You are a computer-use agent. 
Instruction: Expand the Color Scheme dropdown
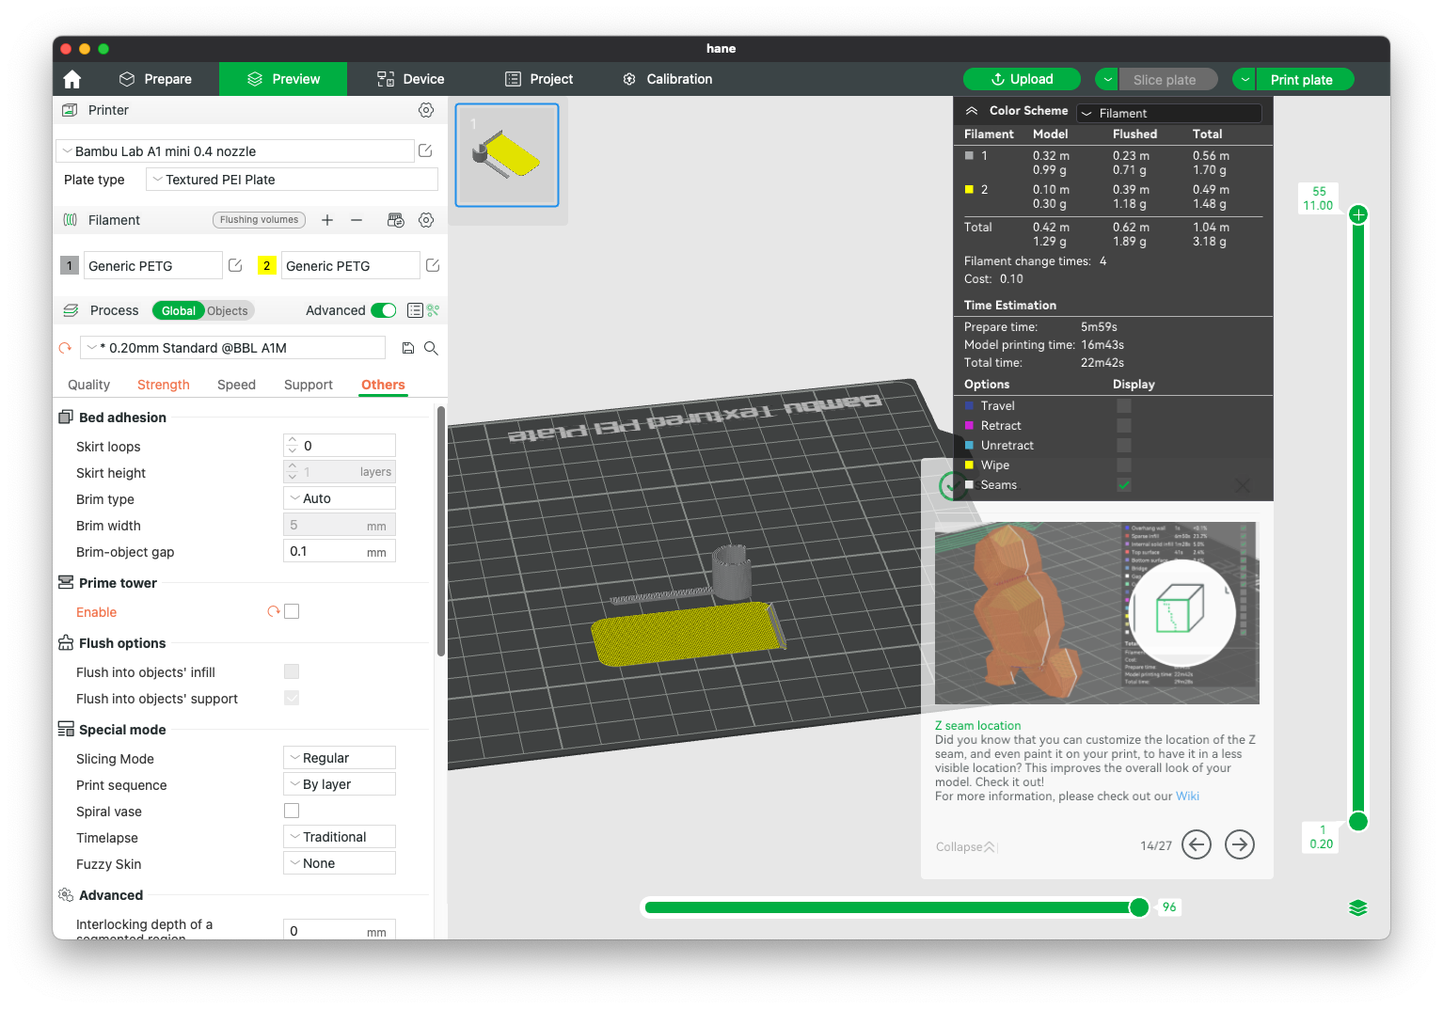click(1168, 113)
